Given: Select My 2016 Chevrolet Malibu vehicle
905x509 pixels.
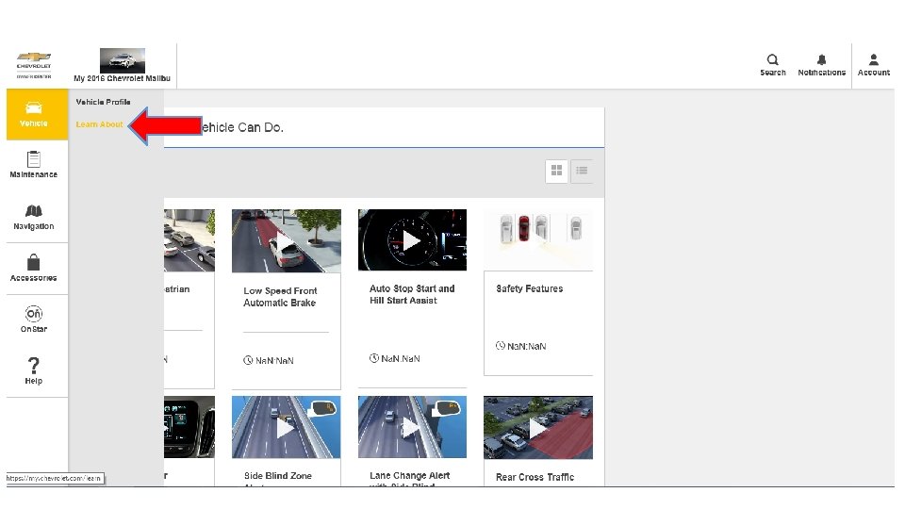Looking at the screenshot, I should [x=122, y=65].
